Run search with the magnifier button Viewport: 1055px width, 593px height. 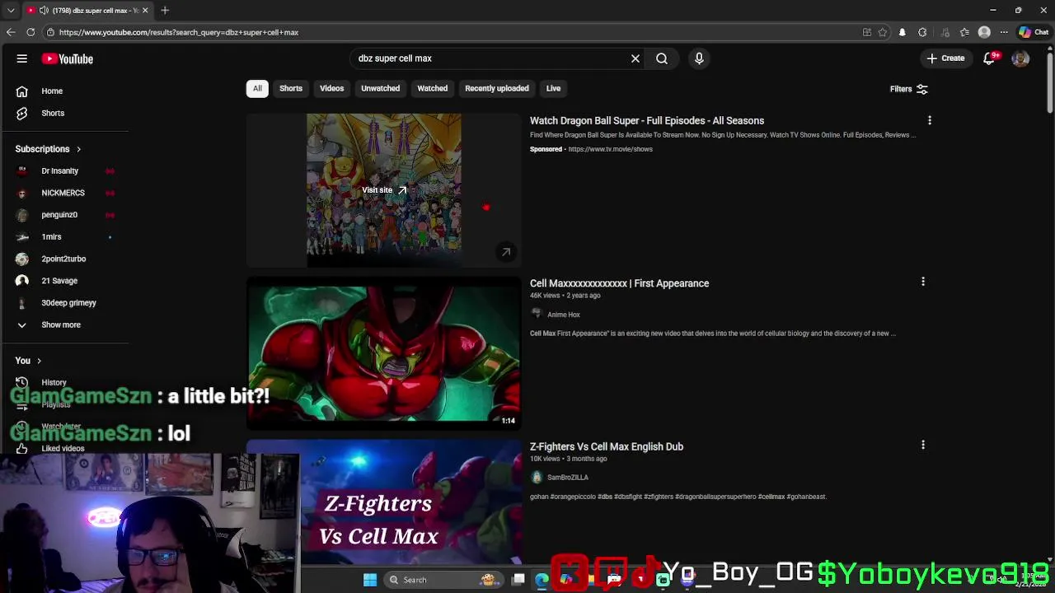[x=662, y=58]
